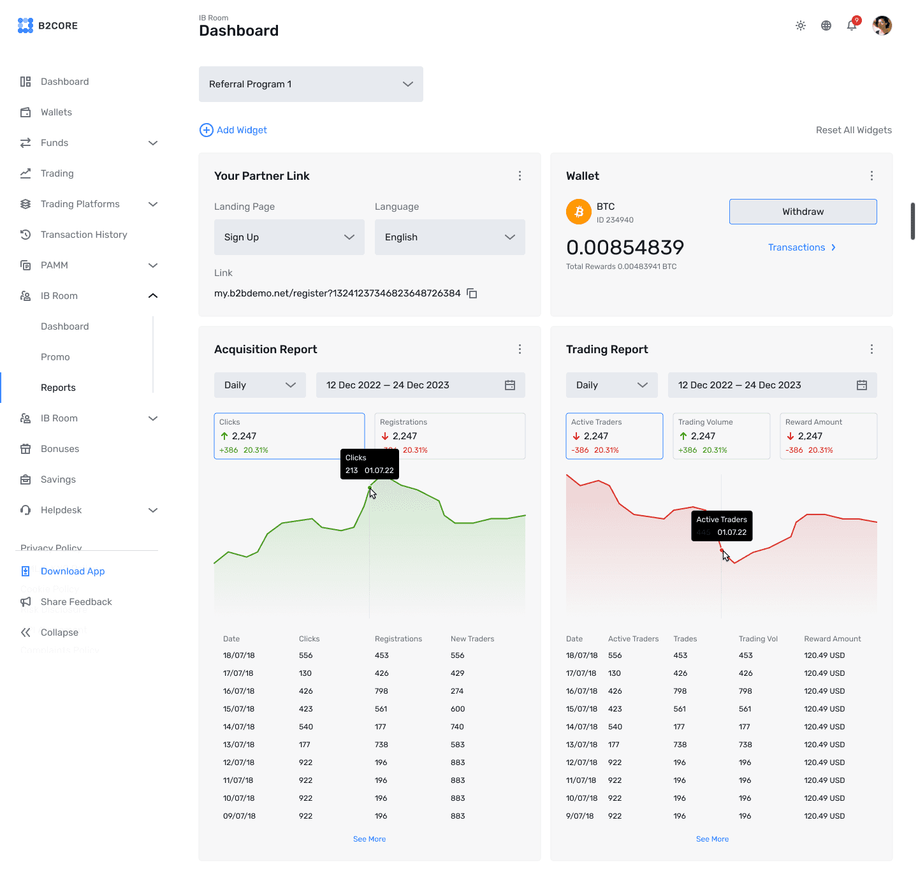Open the language globe icon in the header

click(826, 26)
